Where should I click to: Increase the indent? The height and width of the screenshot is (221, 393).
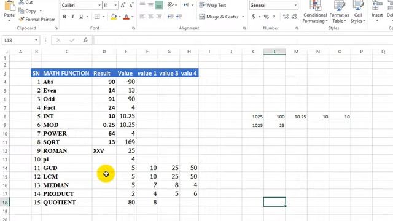point(179,17)
